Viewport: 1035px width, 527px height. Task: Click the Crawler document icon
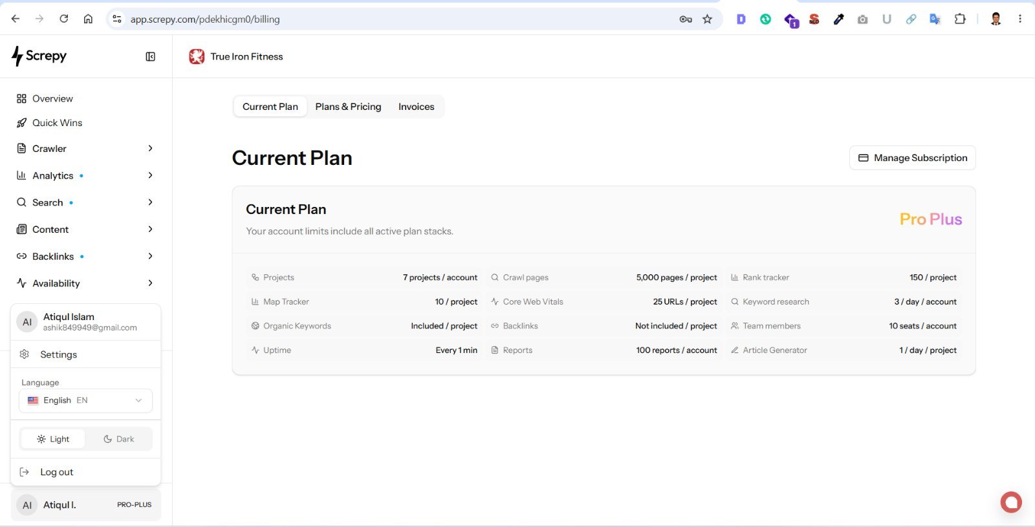click(21, 149)
